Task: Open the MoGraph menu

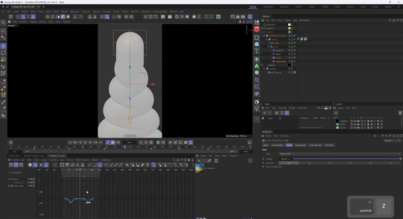Action: [75, 12]
